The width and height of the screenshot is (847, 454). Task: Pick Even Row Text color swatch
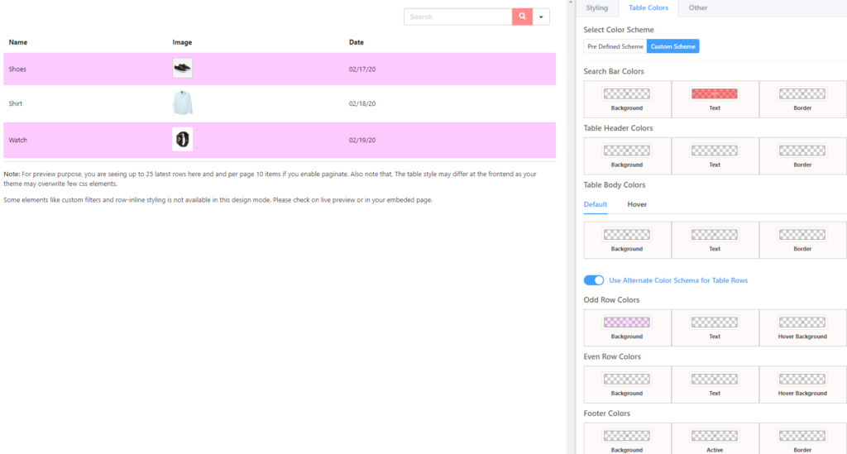click(x=714, y=379)
